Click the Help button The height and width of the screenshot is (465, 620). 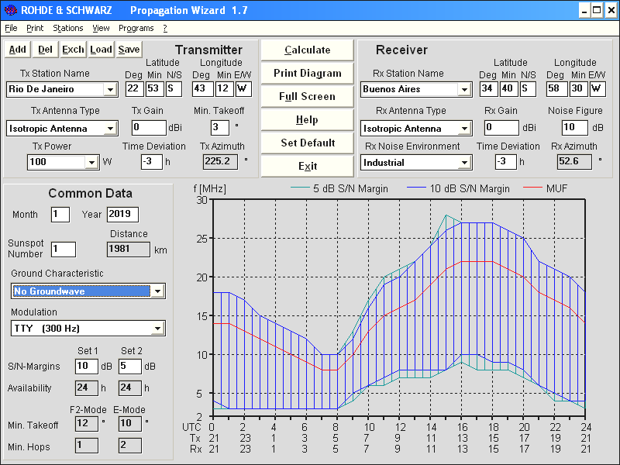coord(307,119)
